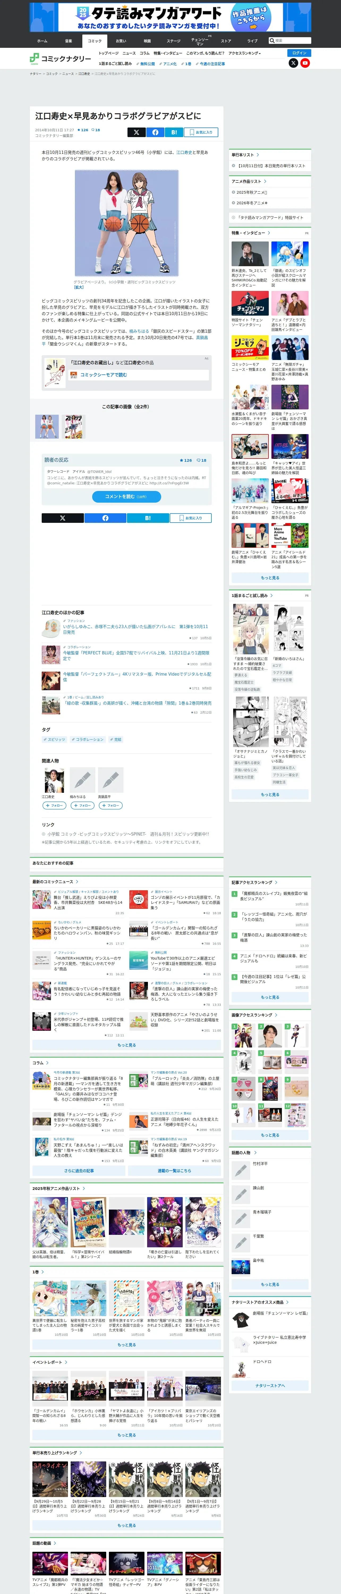Click もっと見る under 特集・インタビュー
341x1594 pixels.
[270, 578]
